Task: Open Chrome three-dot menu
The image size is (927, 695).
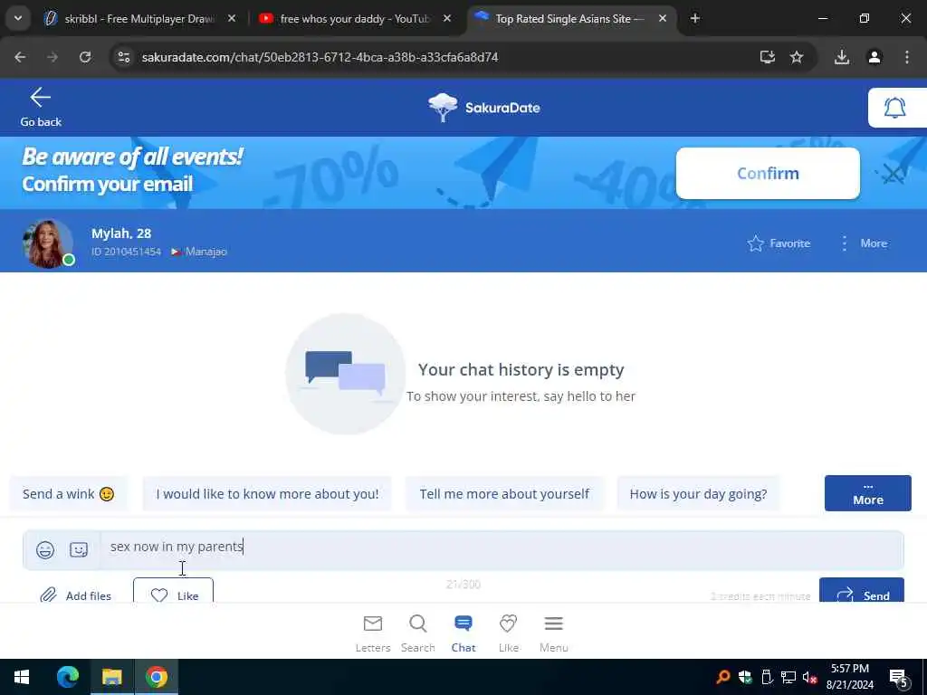Action: (907, 57)
